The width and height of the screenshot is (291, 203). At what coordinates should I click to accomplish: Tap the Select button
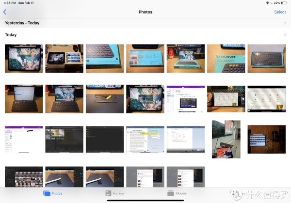[280, 12]
